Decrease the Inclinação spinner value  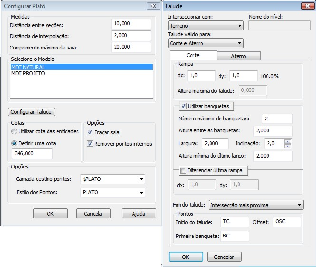pos(287,146)
